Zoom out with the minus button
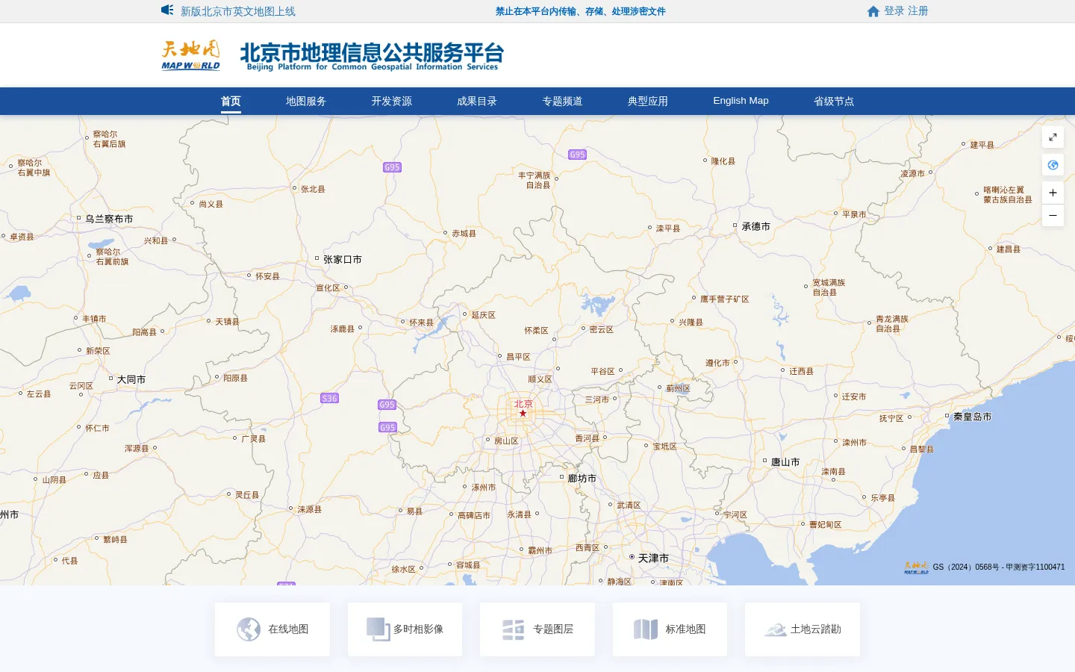The height and width of the screenshot is (672, 1075). click(1053, 216)
